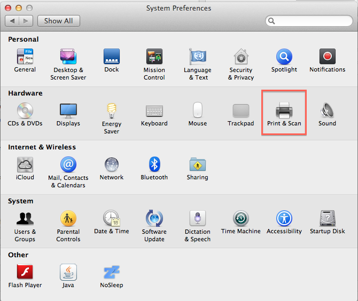358x301 pixels.
Task: Focus the System Preferences search field
Action: click(x=309, y=21)
